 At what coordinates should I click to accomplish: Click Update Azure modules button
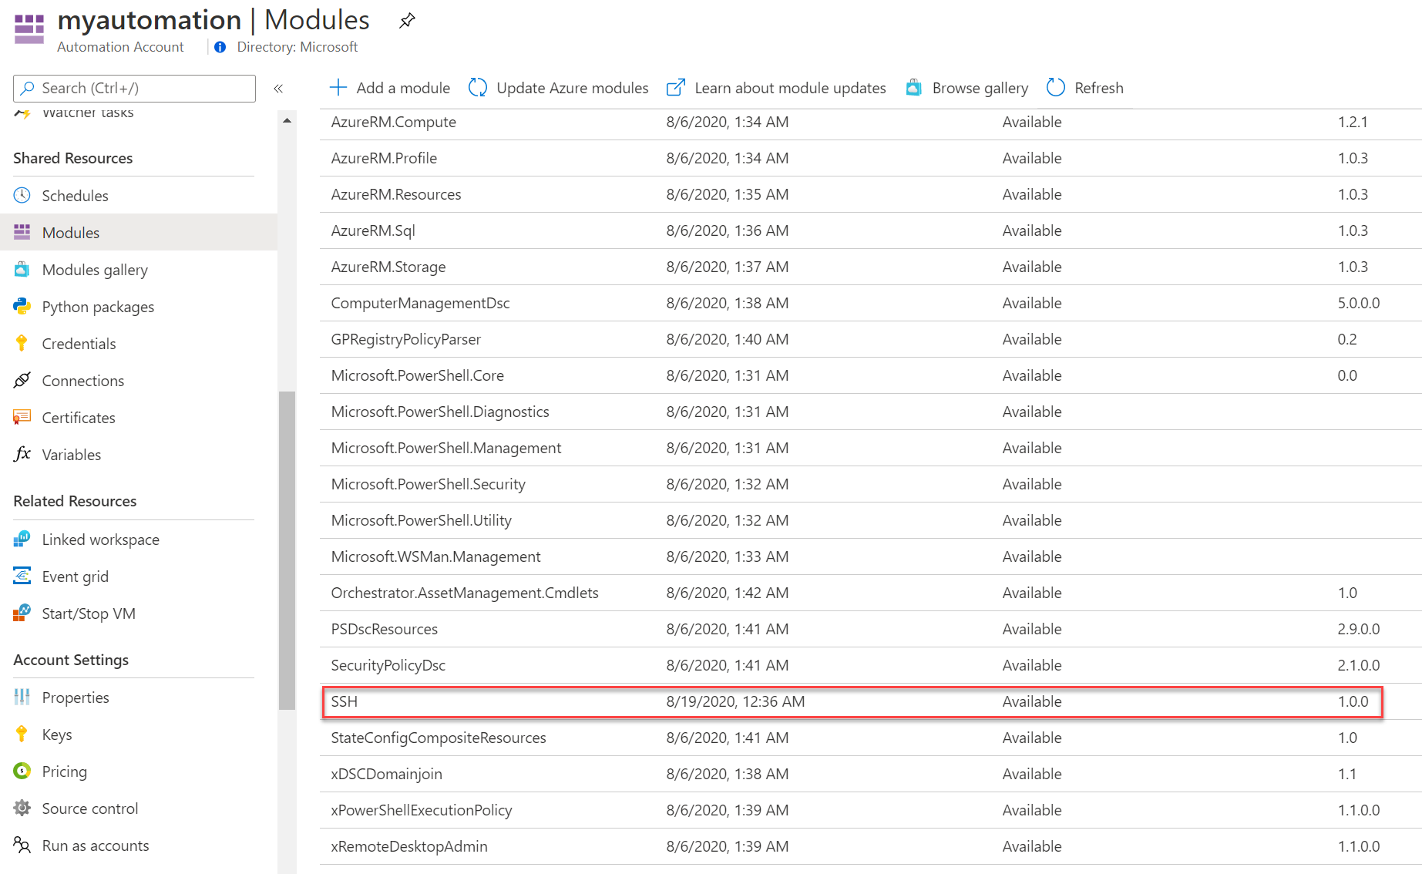click(559, 88)
